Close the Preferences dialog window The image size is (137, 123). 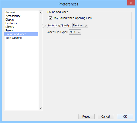[131, 3]
